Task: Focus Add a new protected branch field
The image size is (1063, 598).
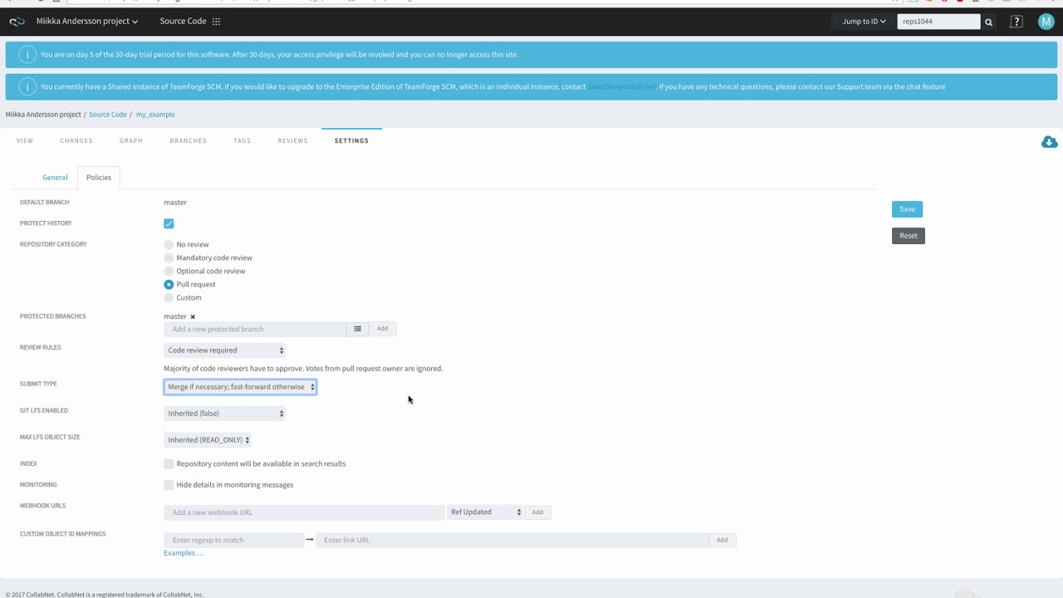Action: pos(255,329)
